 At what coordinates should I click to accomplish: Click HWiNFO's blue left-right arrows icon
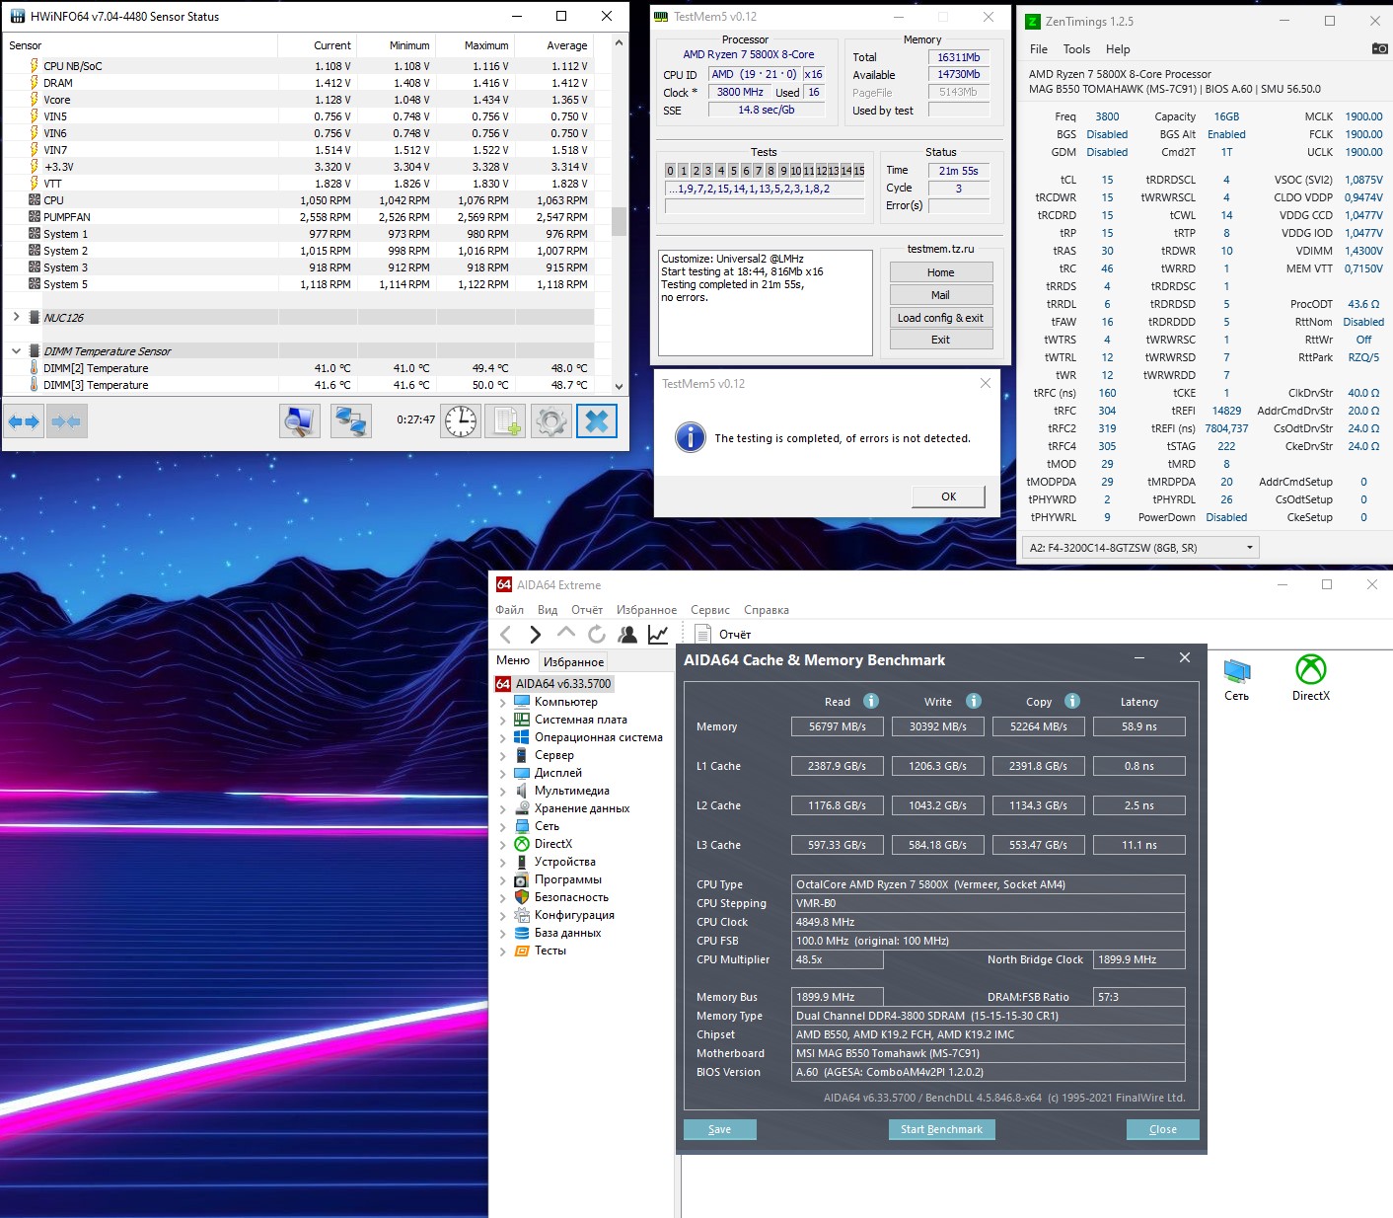click(x=24, y=421)
